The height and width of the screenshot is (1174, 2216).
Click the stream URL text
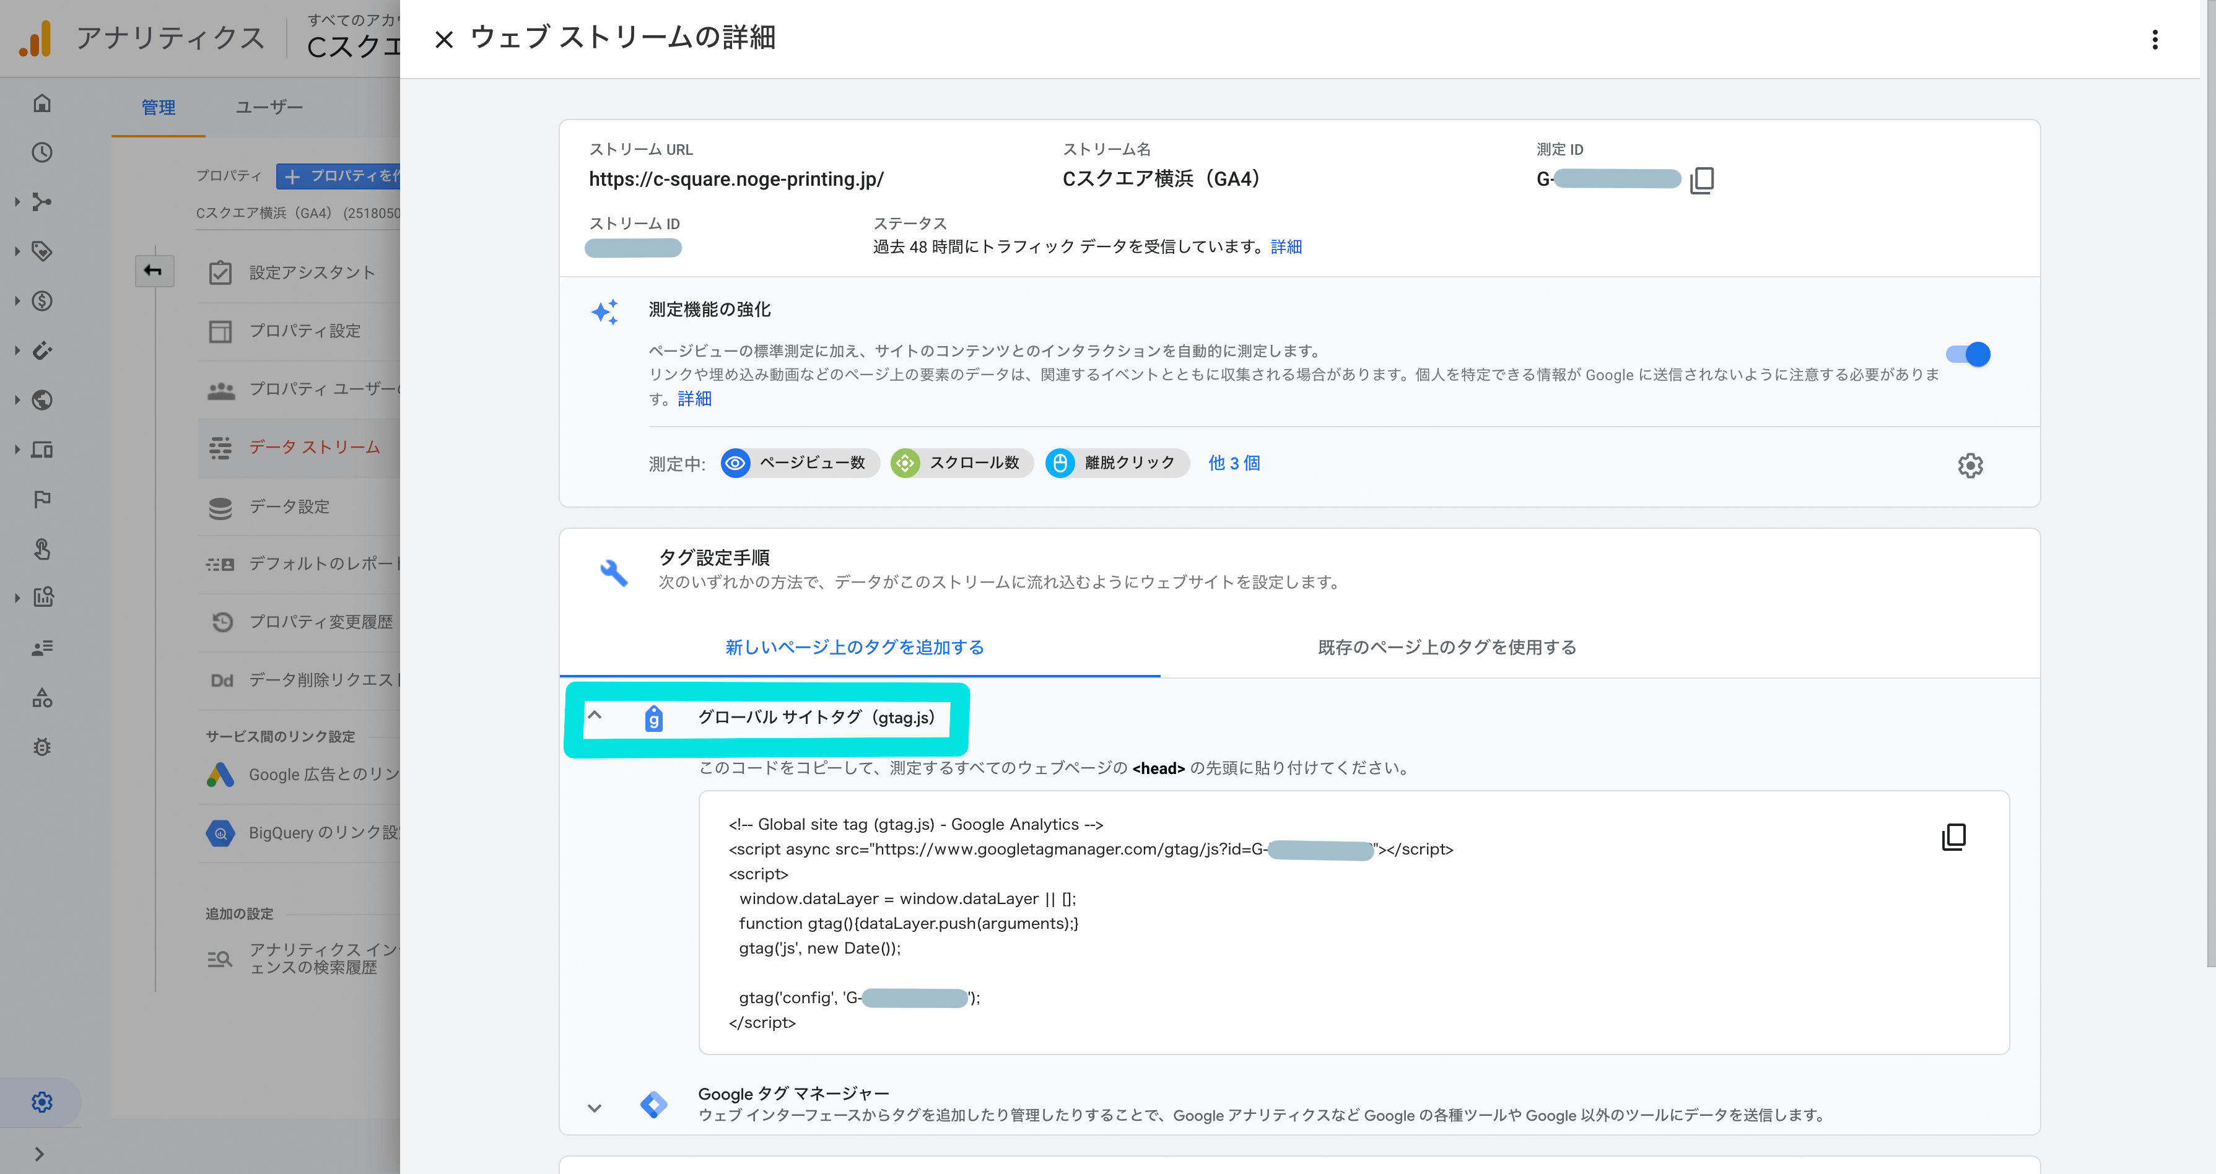[x=736, y=180]
